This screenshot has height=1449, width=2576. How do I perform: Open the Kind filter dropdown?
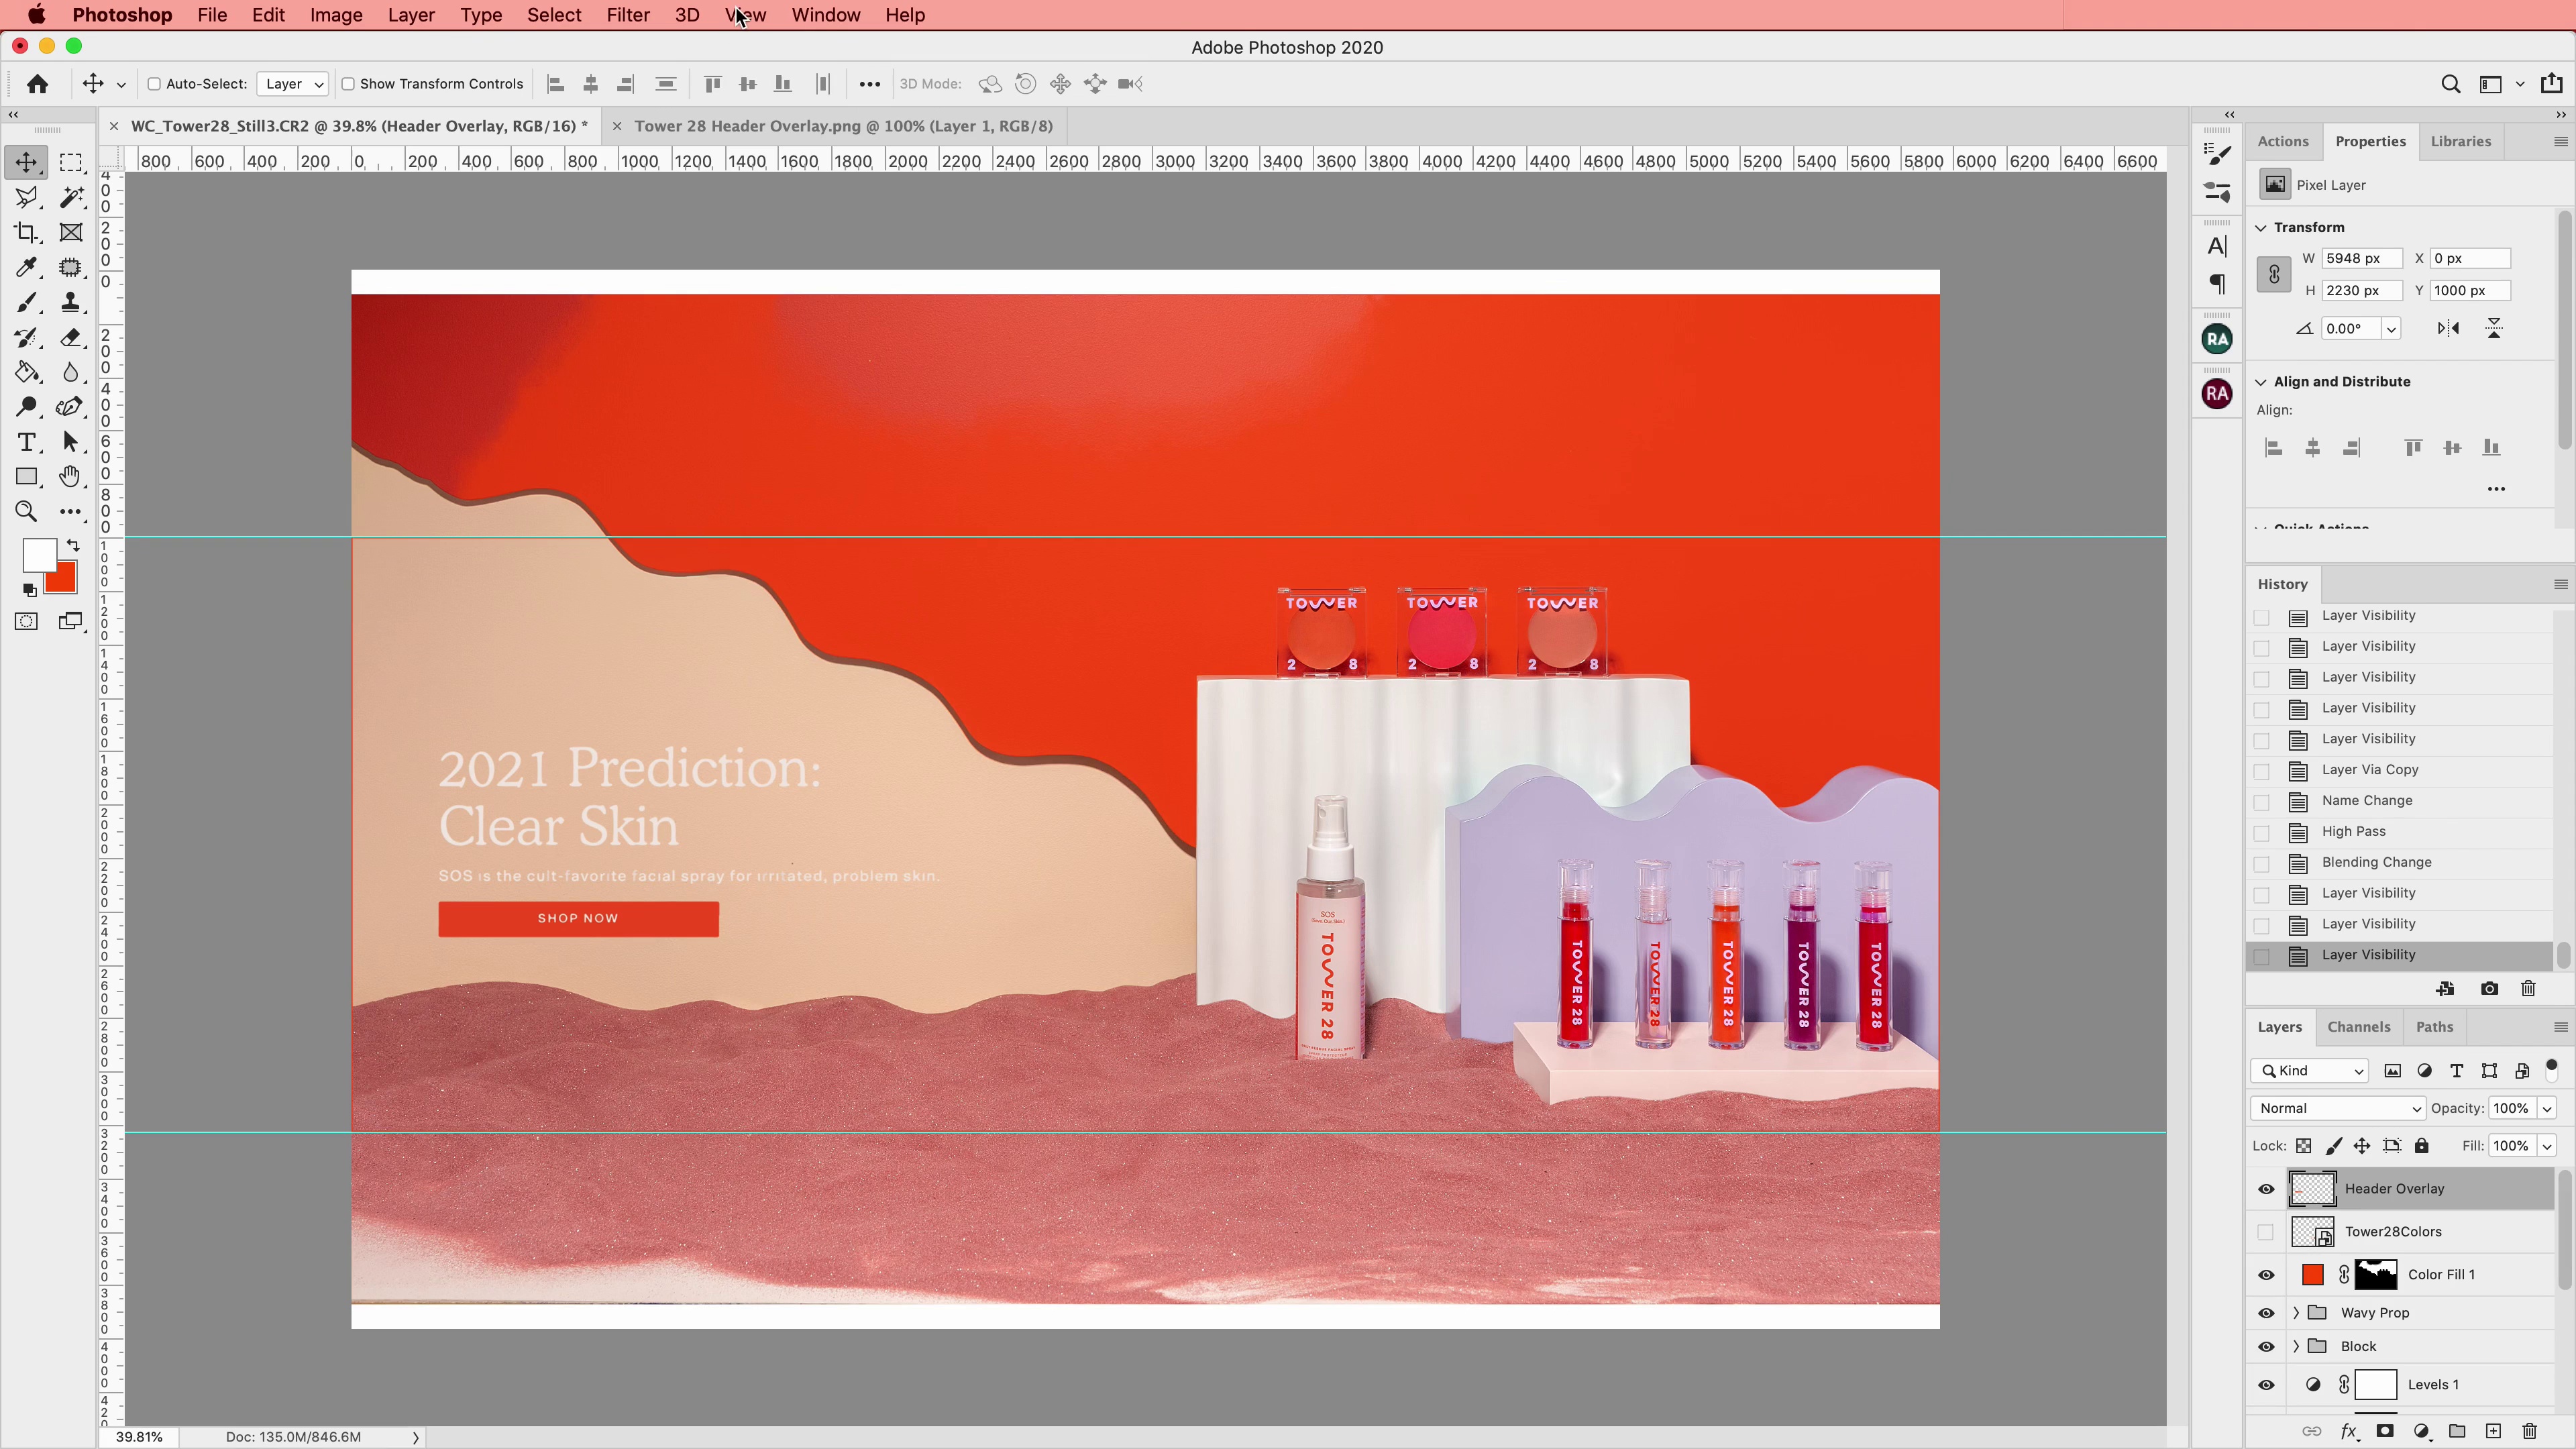(x=2309, y=1071)
